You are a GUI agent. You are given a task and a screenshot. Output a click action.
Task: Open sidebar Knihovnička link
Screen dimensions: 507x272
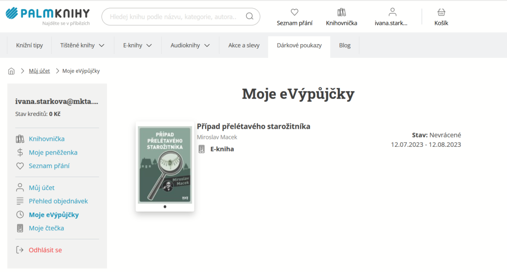(x=47, y=139)
